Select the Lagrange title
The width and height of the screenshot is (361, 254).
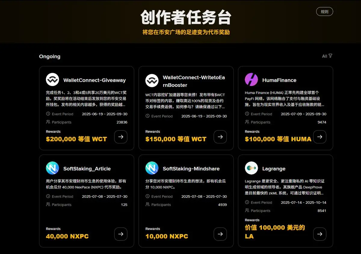274,169
